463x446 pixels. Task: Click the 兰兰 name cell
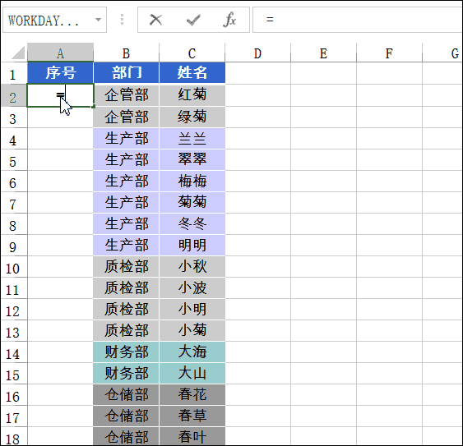pos(192,139)
